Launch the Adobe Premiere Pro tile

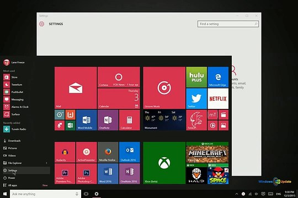(x=65, y=174)
